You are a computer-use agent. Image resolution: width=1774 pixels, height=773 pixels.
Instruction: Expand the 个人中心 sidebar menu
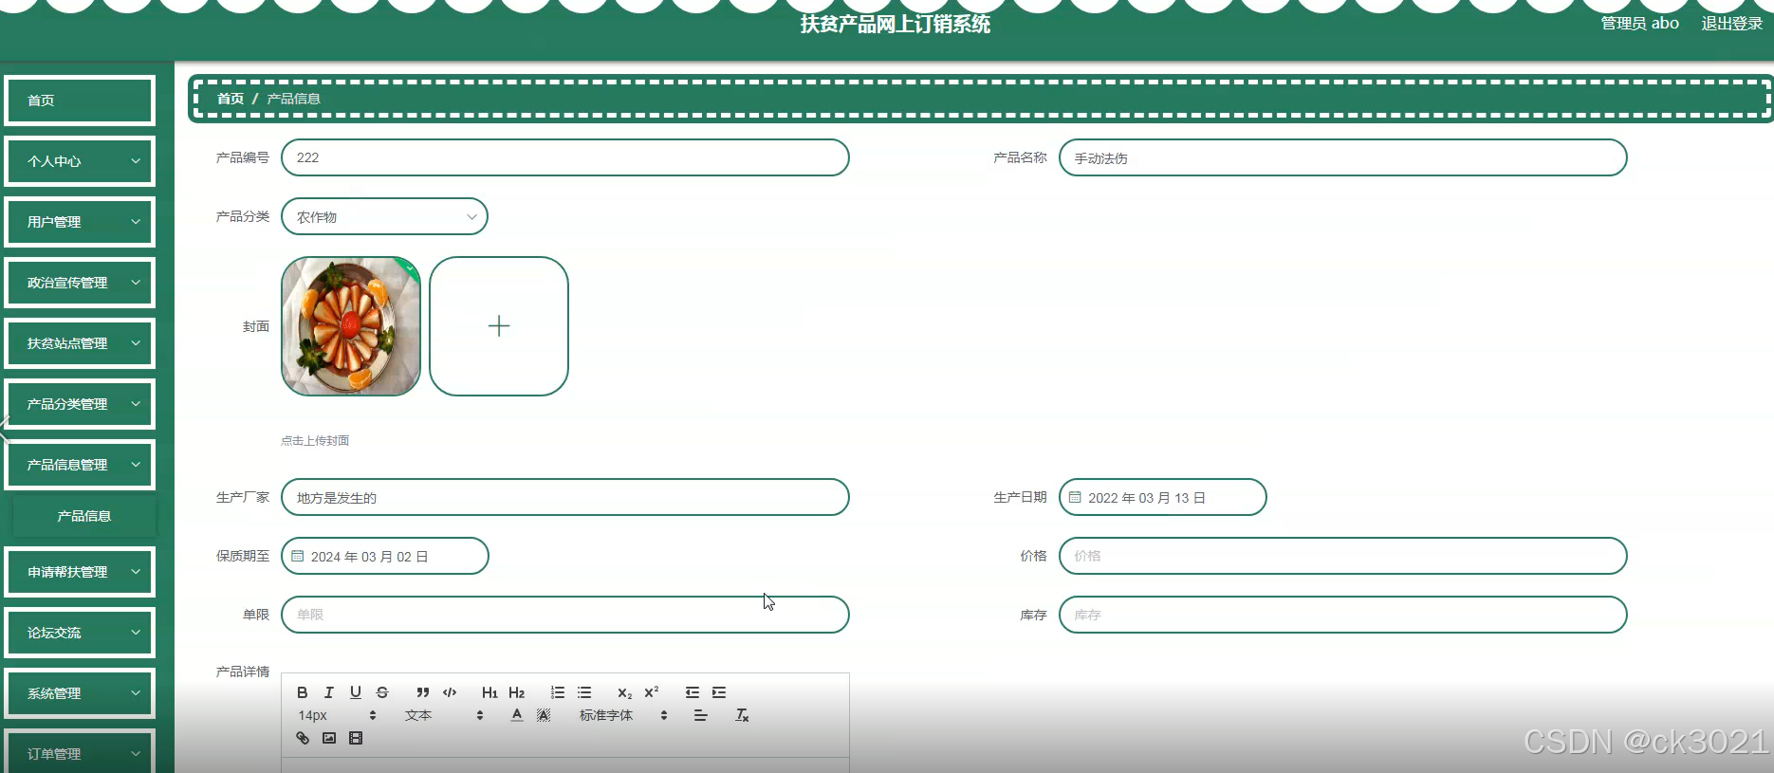tap(80, 161)
